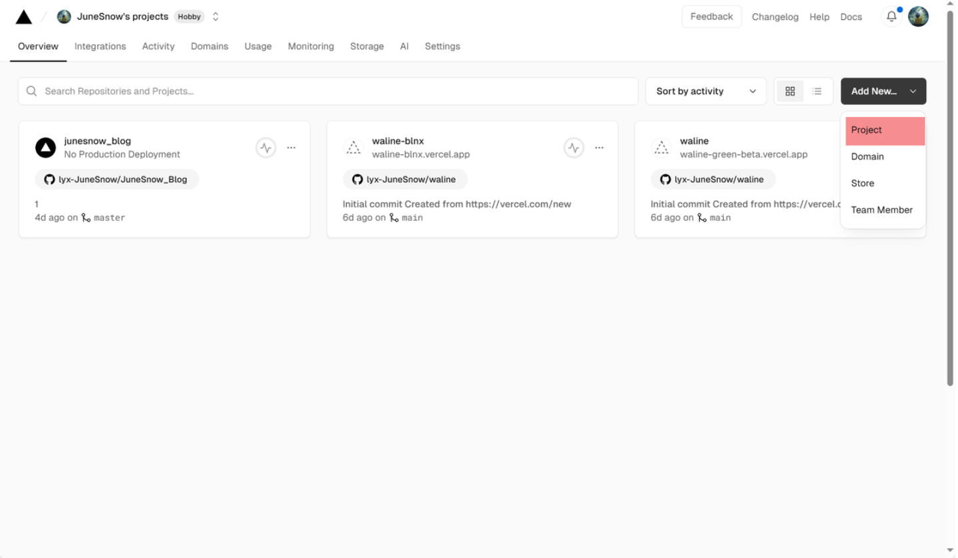The image size is (958, 558).
Task: Open the notifications bell
Action: 891,17
